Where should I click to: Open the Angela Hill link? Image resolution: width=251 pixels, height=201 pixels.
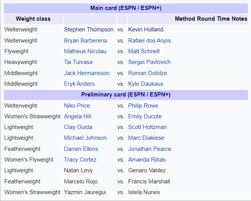tap(78, 116)
